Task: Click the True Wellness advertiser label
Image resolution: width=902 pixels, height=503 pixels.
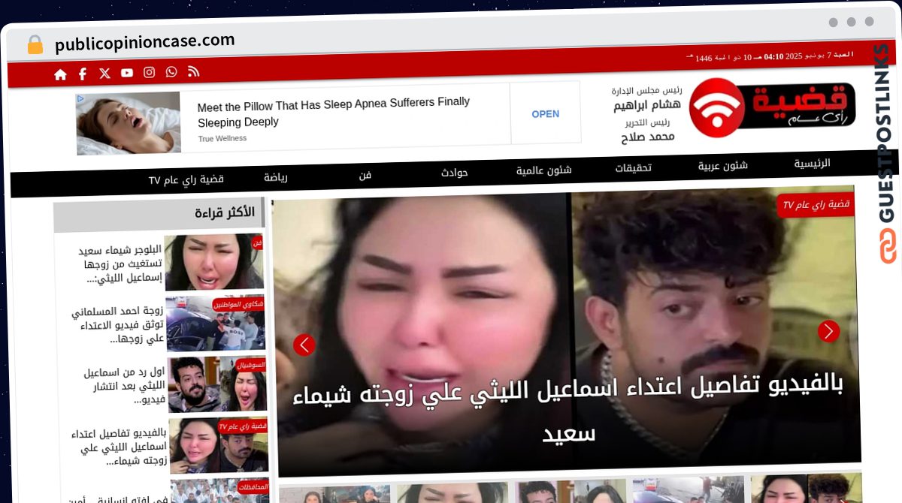Action: (222, 138)
